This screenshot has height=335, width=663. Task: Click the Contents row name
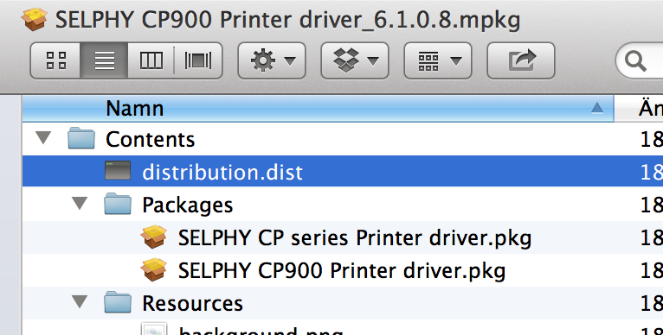tap(150, 139)
